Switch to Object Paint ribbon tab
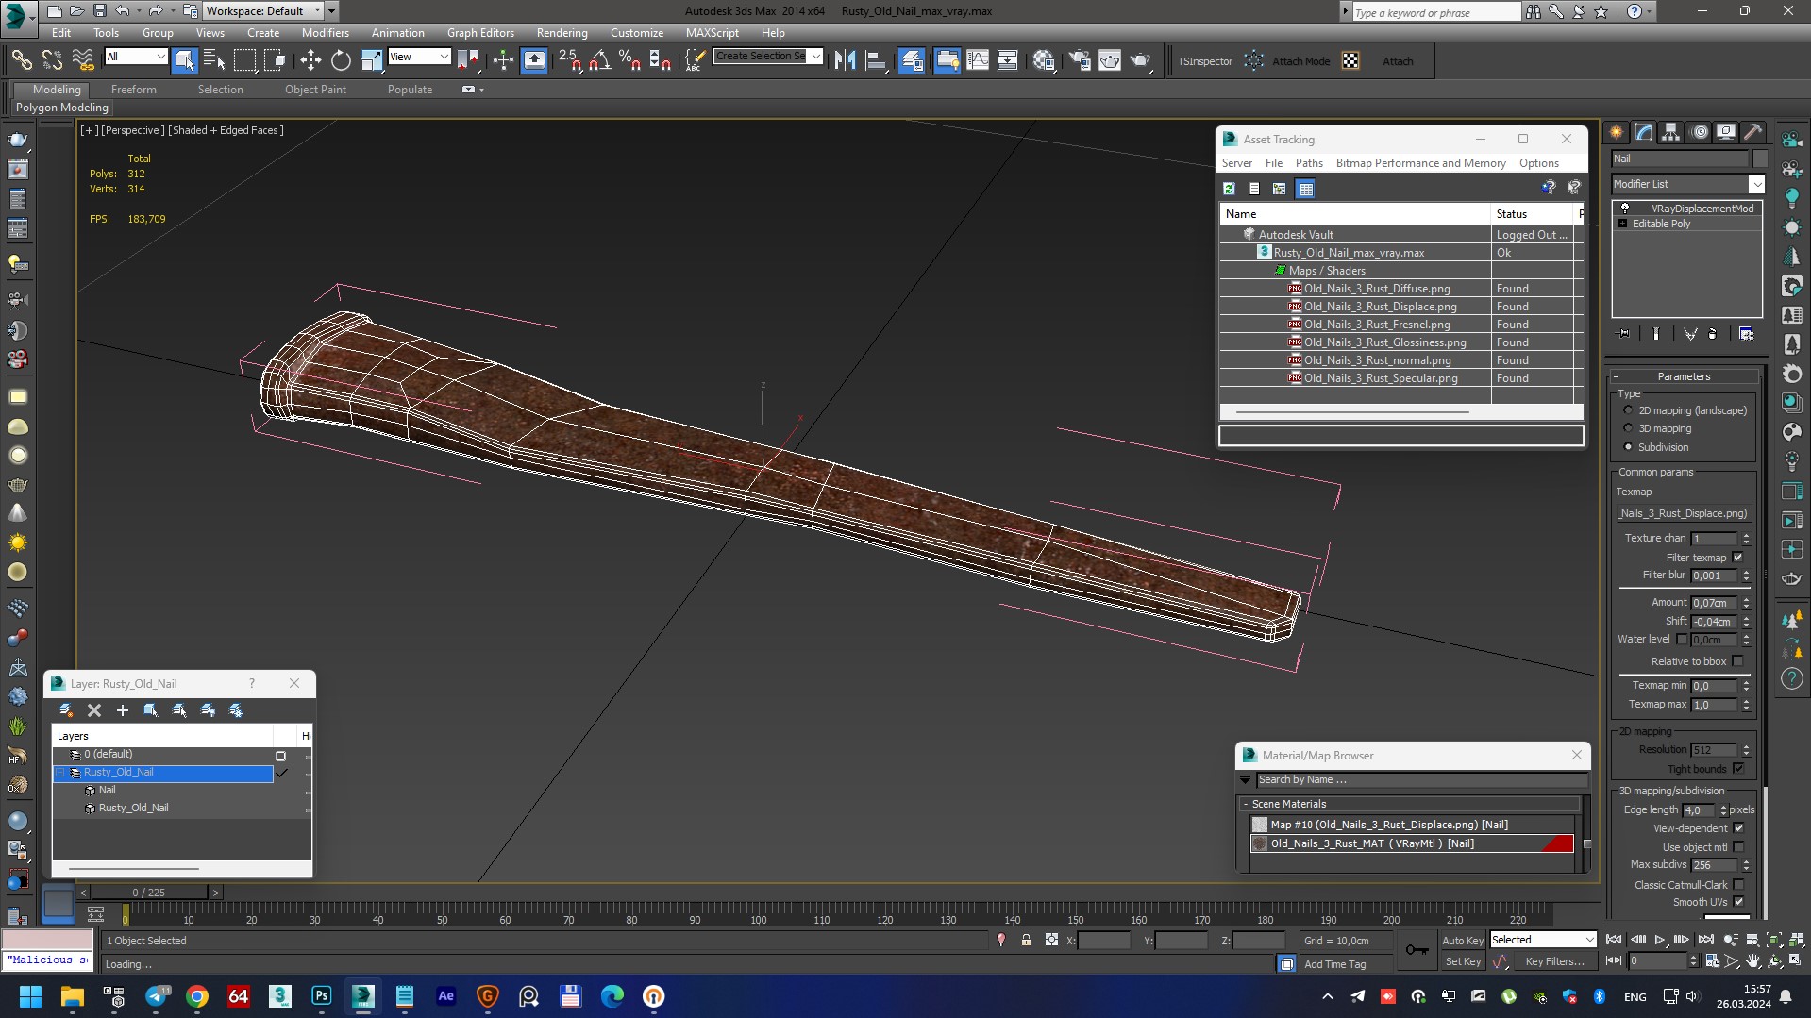The height and width of the screenshot is (1018, 1811). click(x=315, y=90)
